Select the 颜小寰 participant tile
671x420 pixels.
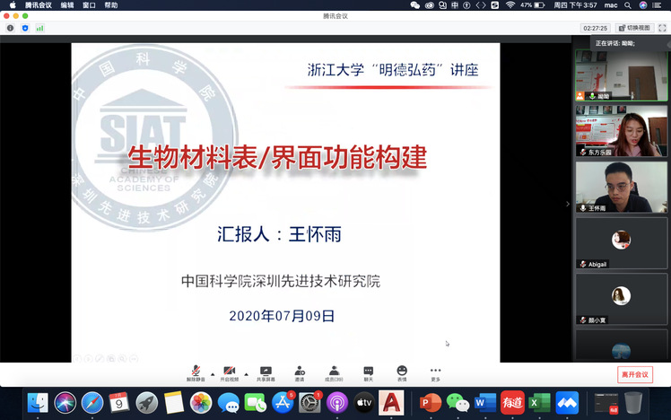[x=622, y=299]
